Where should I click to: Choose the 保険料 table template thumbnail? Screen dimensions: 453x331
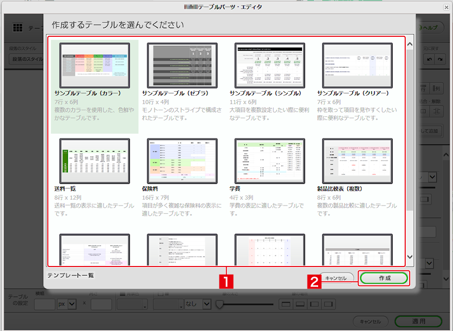(x=182, y=161)
